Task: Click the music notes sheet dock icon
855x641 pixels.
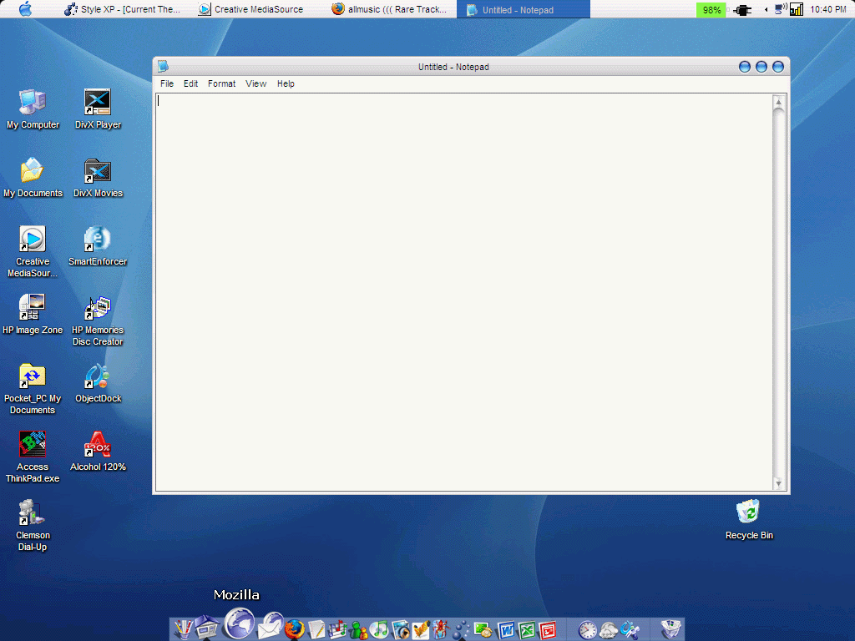Action: 337,629
